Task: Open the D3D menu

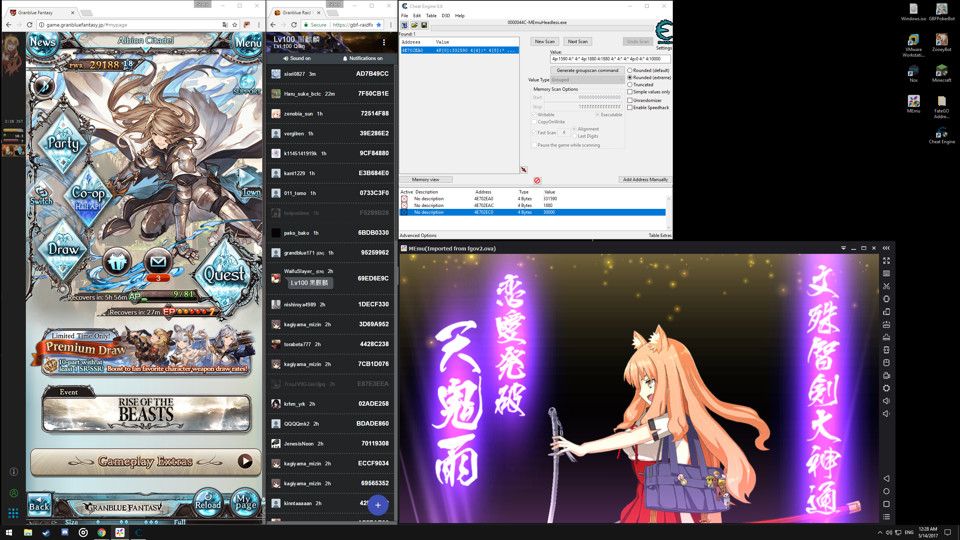Action: pyautogui.click(x=445, y=16)
